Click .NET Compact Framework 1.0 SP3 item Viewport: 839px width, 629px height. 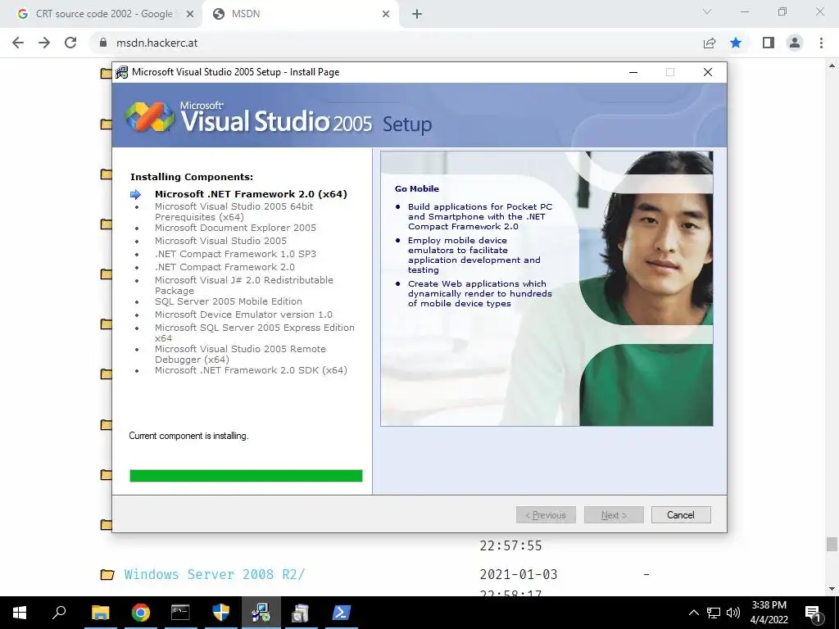coord(235,254)
